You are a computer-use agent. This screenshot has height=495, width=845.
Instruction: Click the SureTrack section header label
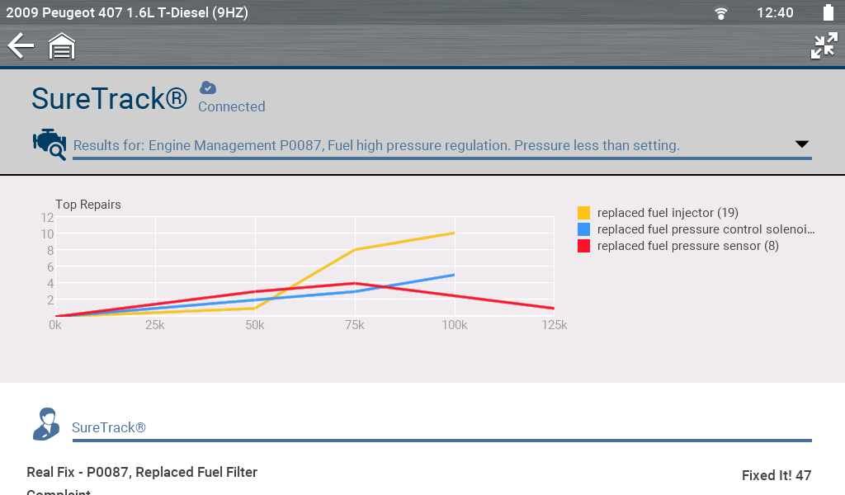[109, 427]
